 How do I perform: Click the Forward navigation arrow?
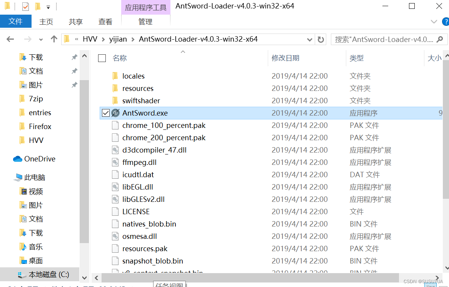[x=28, y=39]
